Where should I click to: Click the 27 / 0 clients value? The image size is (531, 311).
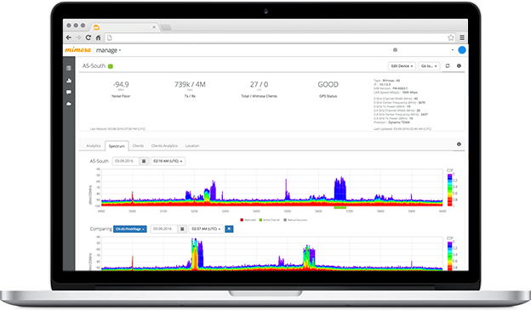tap(259, 84)
